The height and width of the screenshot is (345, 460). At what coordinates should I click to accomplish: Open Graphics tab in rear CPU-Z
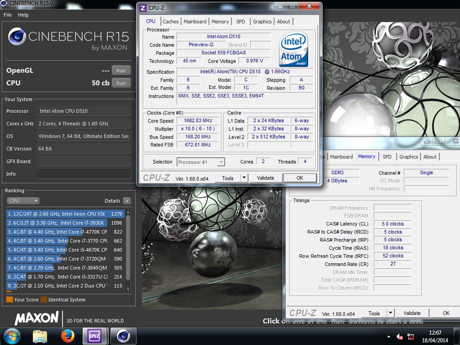coord(408,157)
